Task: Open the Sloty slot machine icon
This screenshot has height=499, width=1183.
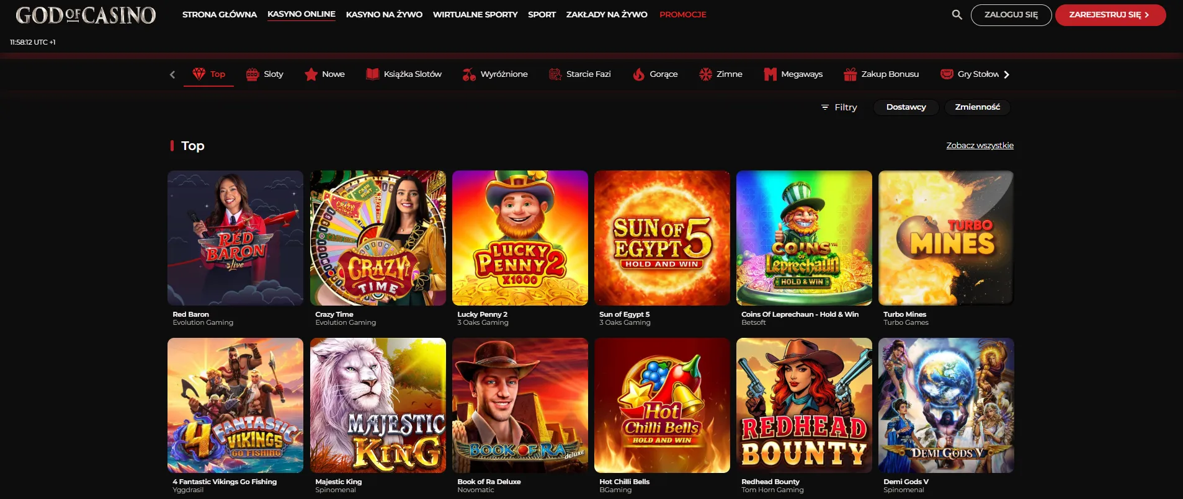Action: 252,74
